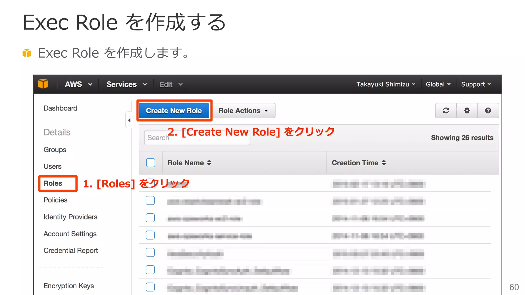Toggle the select-all checkbox in header
This screenshot has width=525, height=295.
[151, 163]
